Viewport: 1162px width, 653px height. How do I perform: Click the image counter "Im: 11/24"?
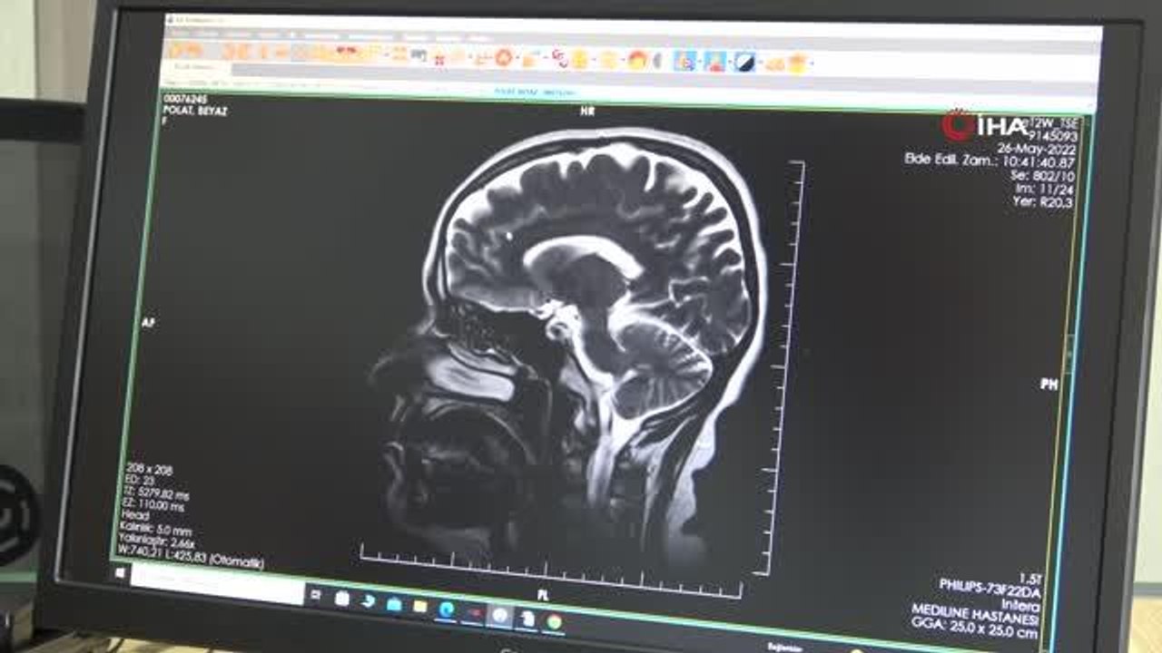pyautogui.click(x=1045, y=189)
